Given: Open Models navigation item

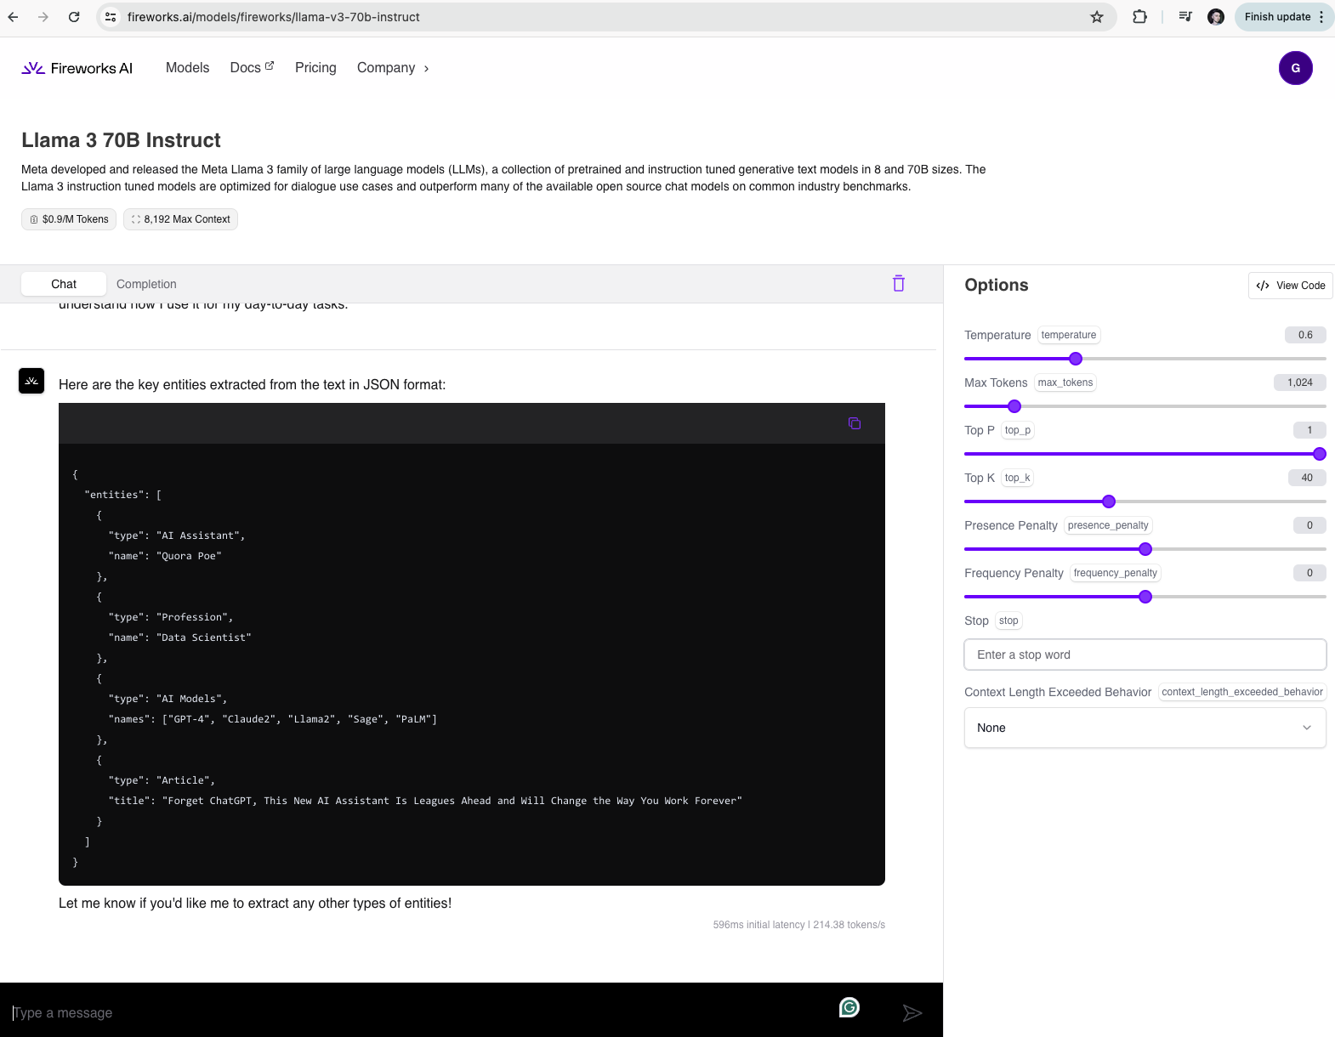Looking at the screenshot, I should [187, 68].
